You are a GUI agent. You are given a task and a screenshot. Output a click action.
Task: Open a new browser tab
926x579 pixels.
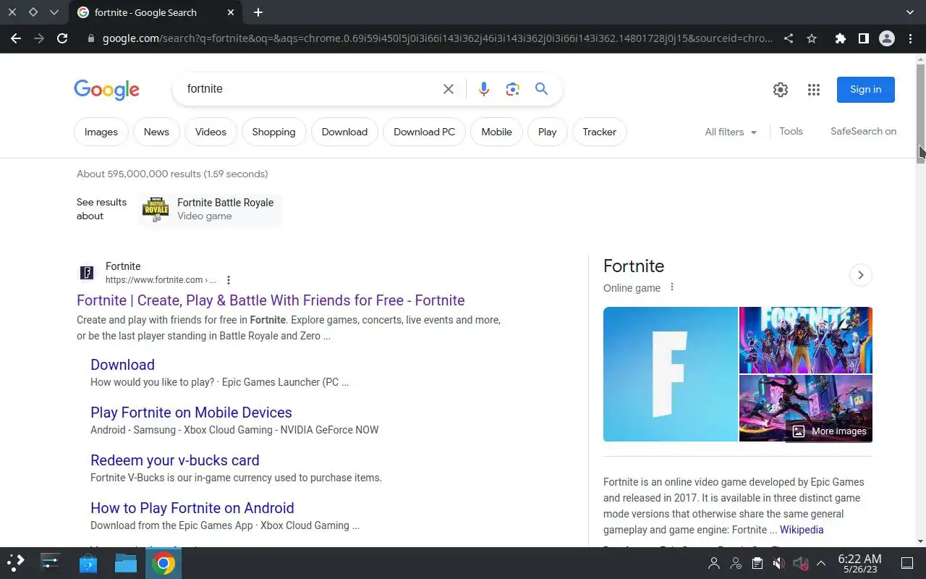(258, 12)
